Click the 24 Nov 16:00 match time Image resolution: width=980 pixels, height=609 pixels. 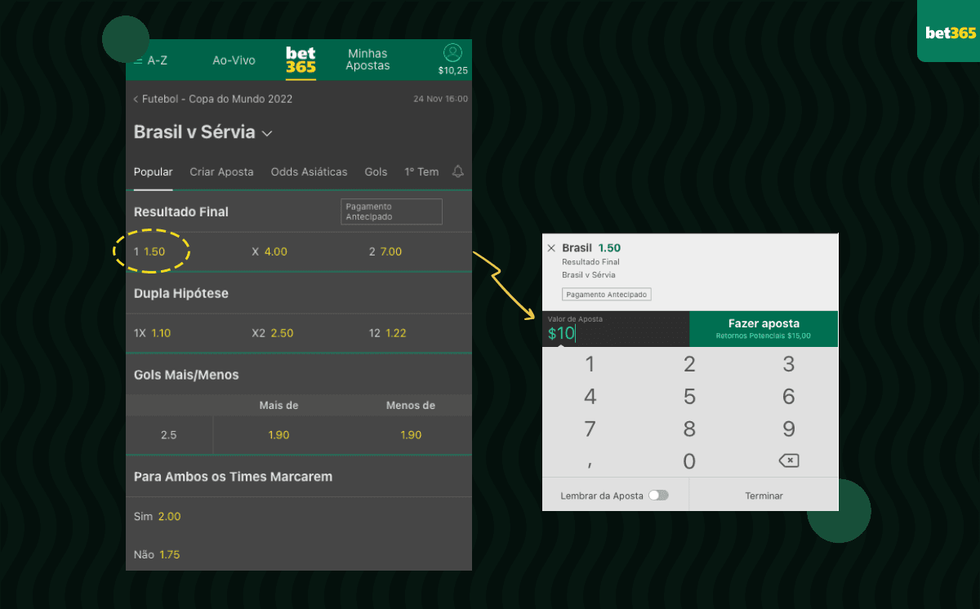tap(441, 99)
